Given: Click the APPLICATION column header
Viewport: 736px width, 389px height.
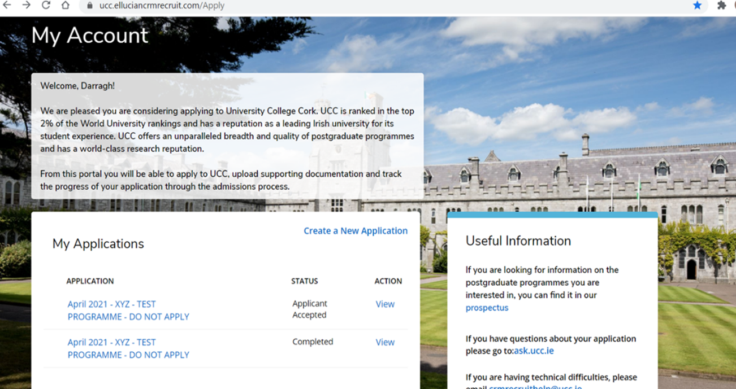Looking at the screenshot, I should [x=90, y=281].
